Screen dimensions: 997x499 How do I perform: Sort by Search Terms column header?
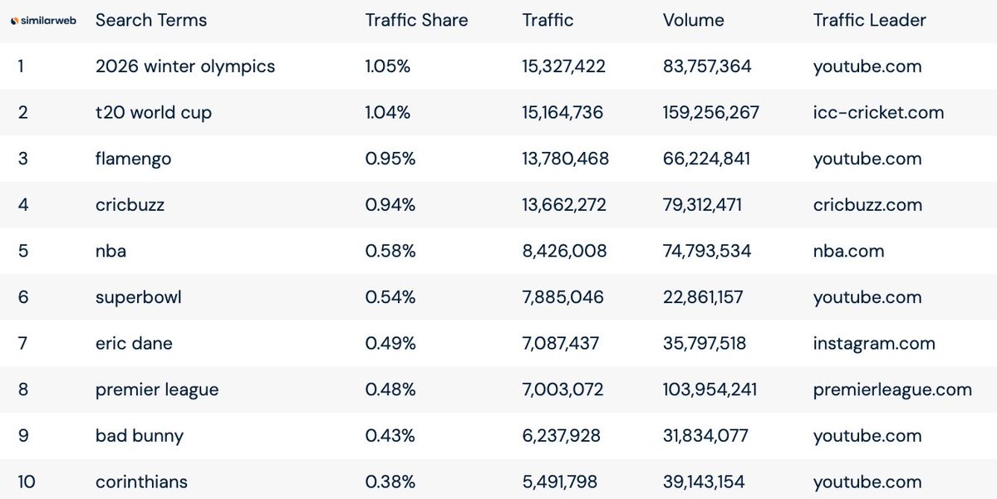[151, 21]
